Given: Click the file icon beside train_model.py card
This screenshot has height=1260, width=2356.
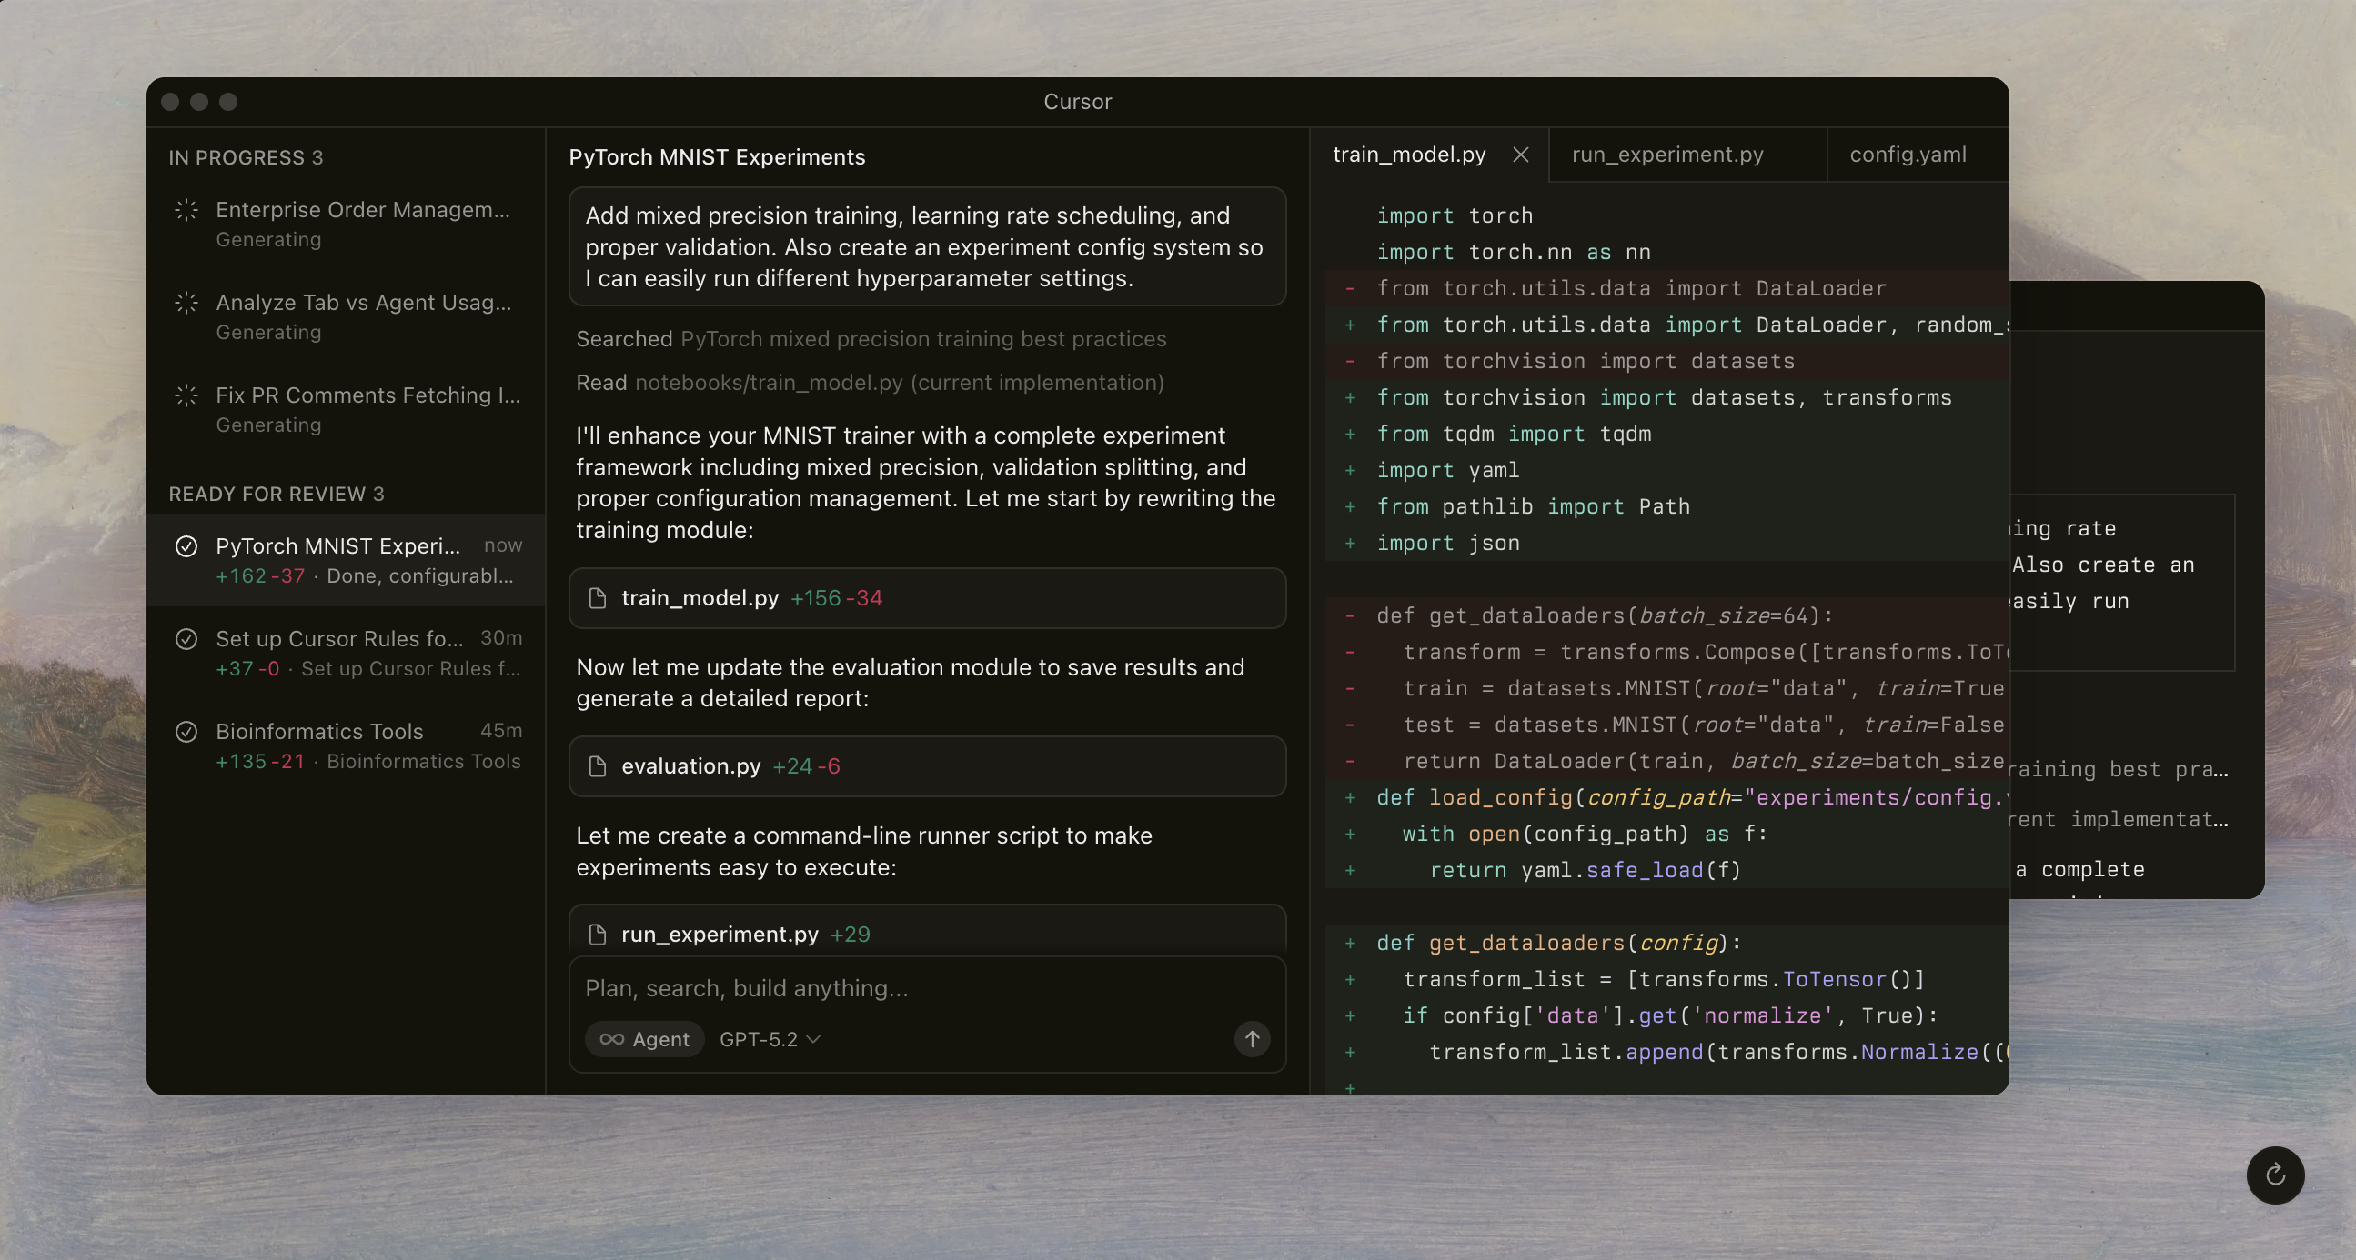Looking at the screenshot, I should (598, 598).
